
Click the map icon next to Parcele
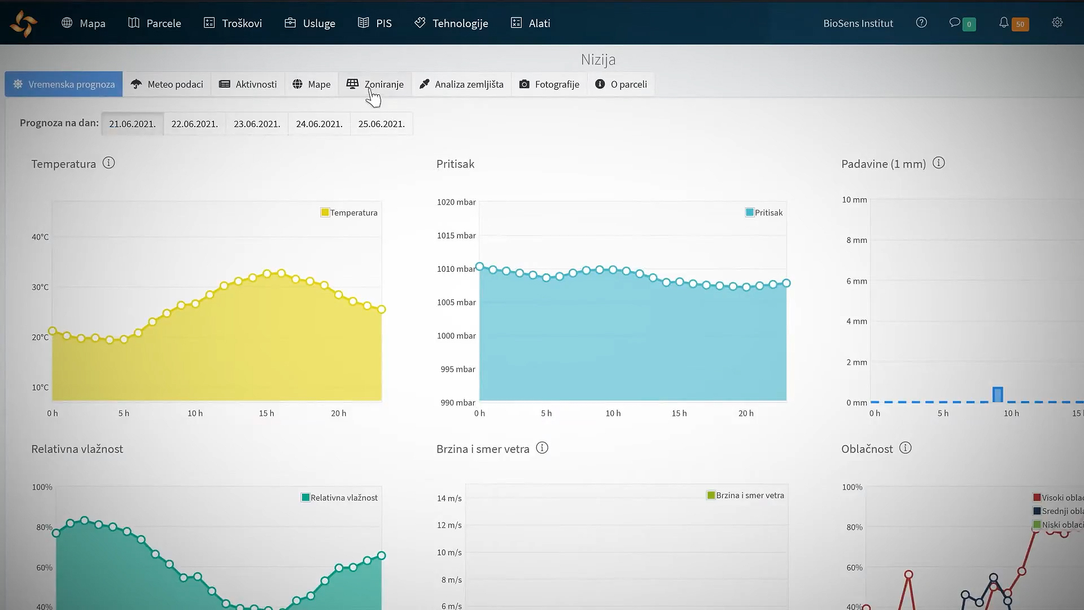(134, 23)
